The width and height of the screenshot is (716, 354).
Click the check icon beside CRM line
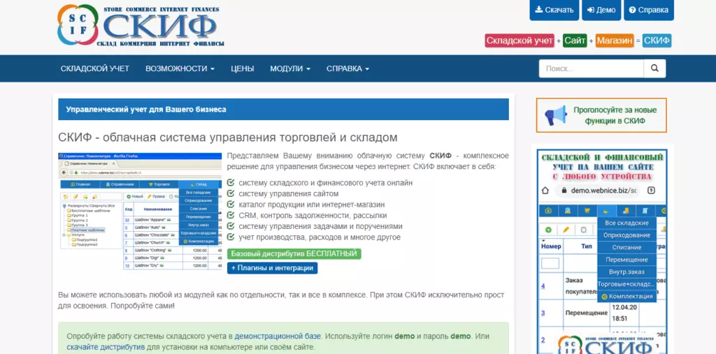coord(231,215)
